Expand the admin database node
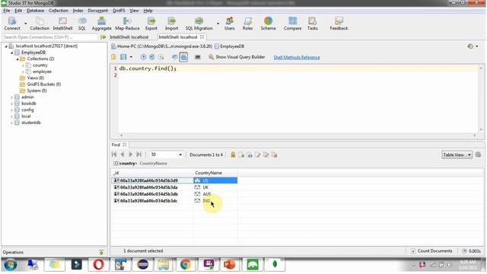Viewport: 487px width, 274px height. (x=12, y=97)
